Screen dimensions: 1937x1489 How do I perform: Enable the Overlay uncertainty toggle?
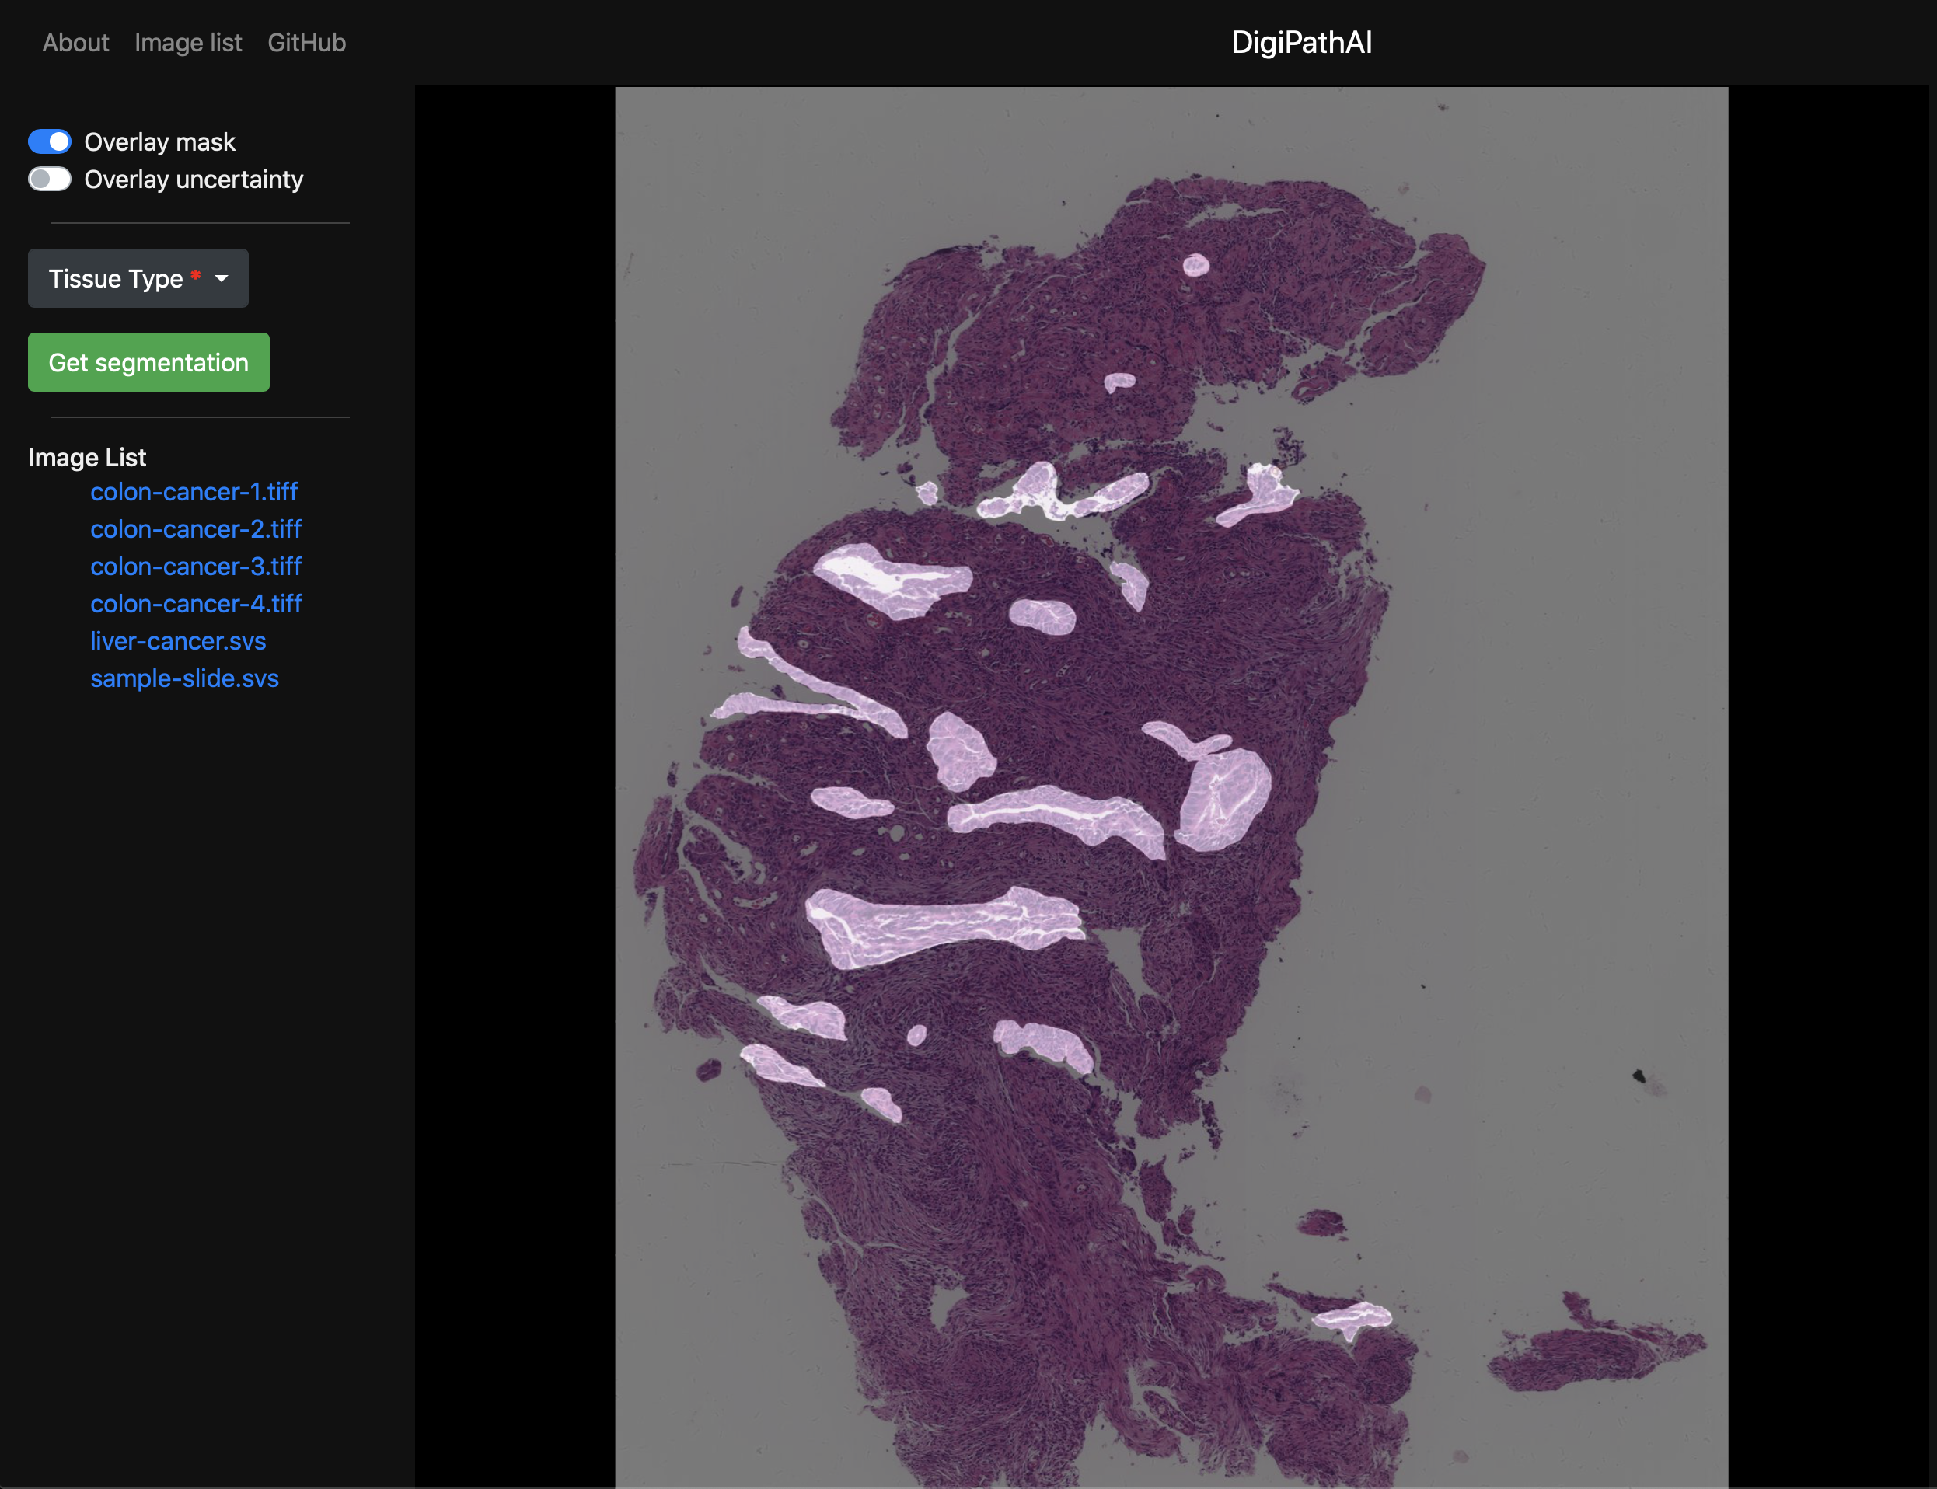[x=50, y=179]
